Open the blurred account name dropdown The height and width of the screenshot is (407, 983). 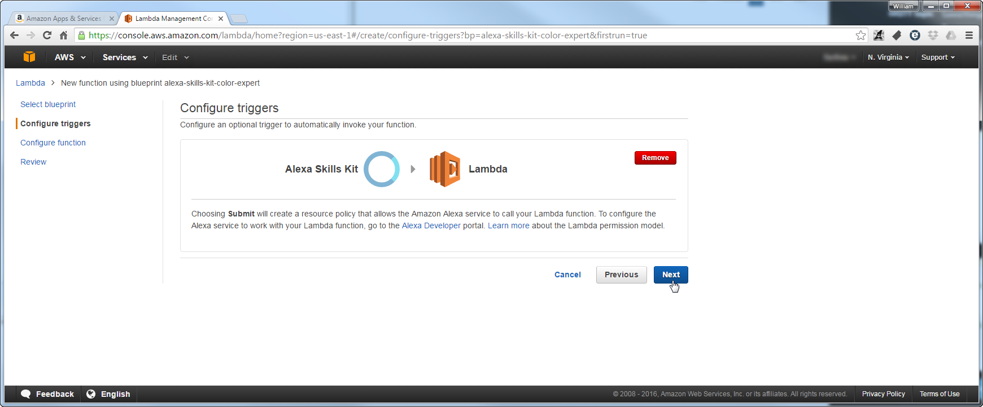point(840,57)
